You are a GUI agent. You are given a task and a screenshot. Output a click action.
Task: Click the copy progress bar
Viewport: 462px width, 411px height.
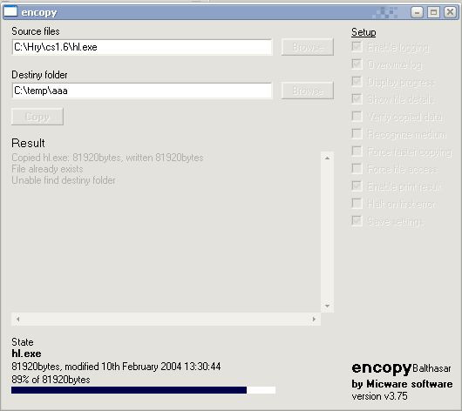144,390
